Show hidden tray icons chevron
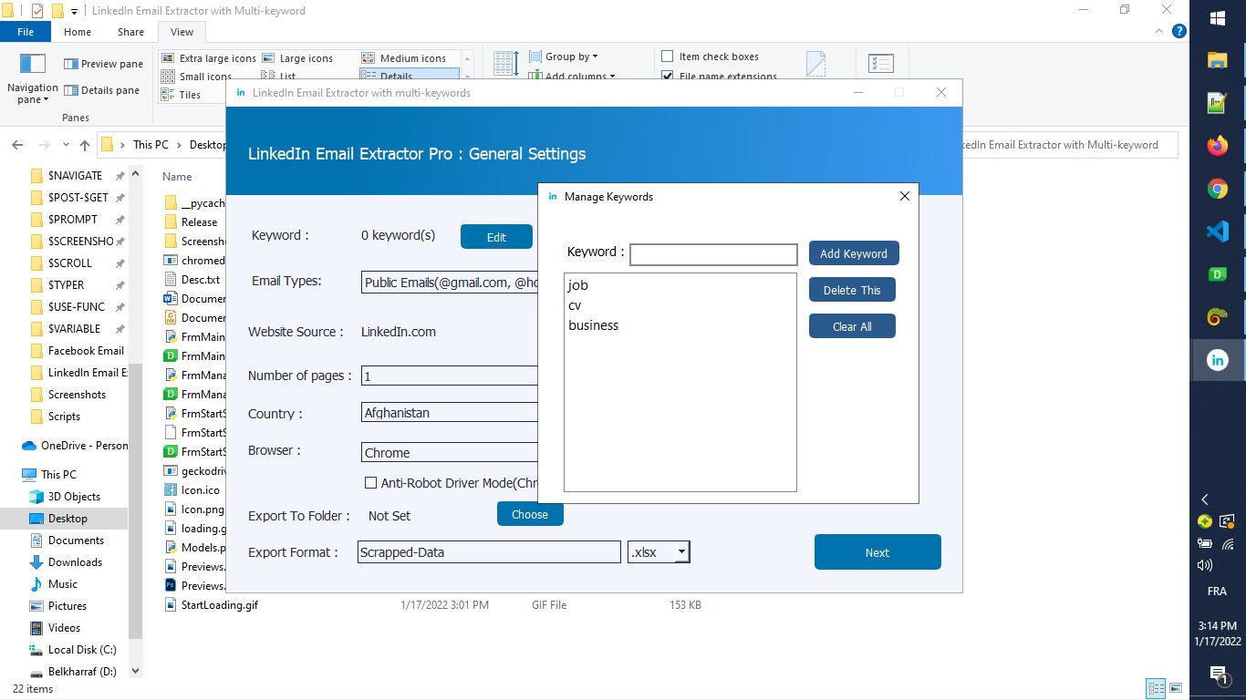 click(1205, 499)
